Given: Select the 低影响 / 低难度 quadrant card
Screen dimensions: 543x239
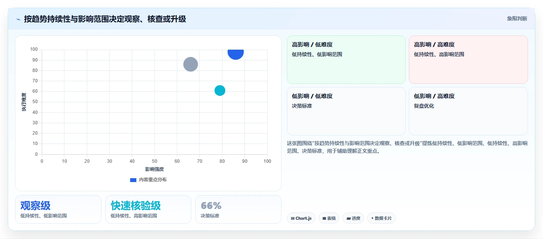Looking at the screenshot, I should pyautogui.click(x=346, y=111).
